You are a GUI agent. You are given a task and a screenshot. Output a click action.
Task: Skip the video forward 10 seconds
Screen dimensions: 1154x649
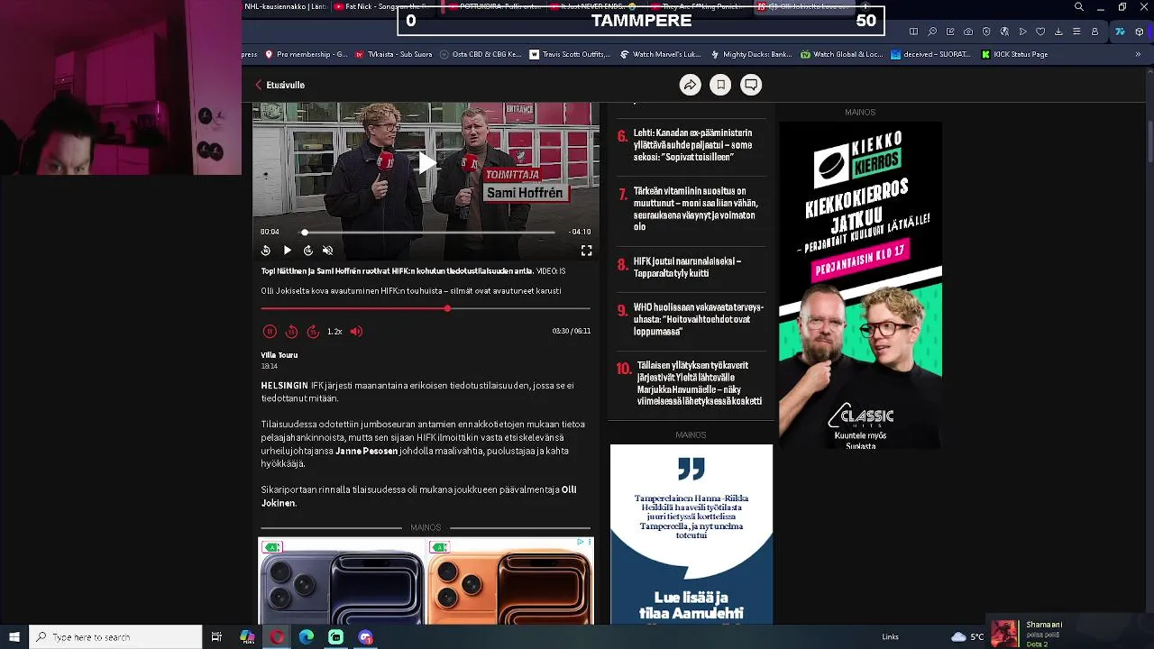click(307, 251)
